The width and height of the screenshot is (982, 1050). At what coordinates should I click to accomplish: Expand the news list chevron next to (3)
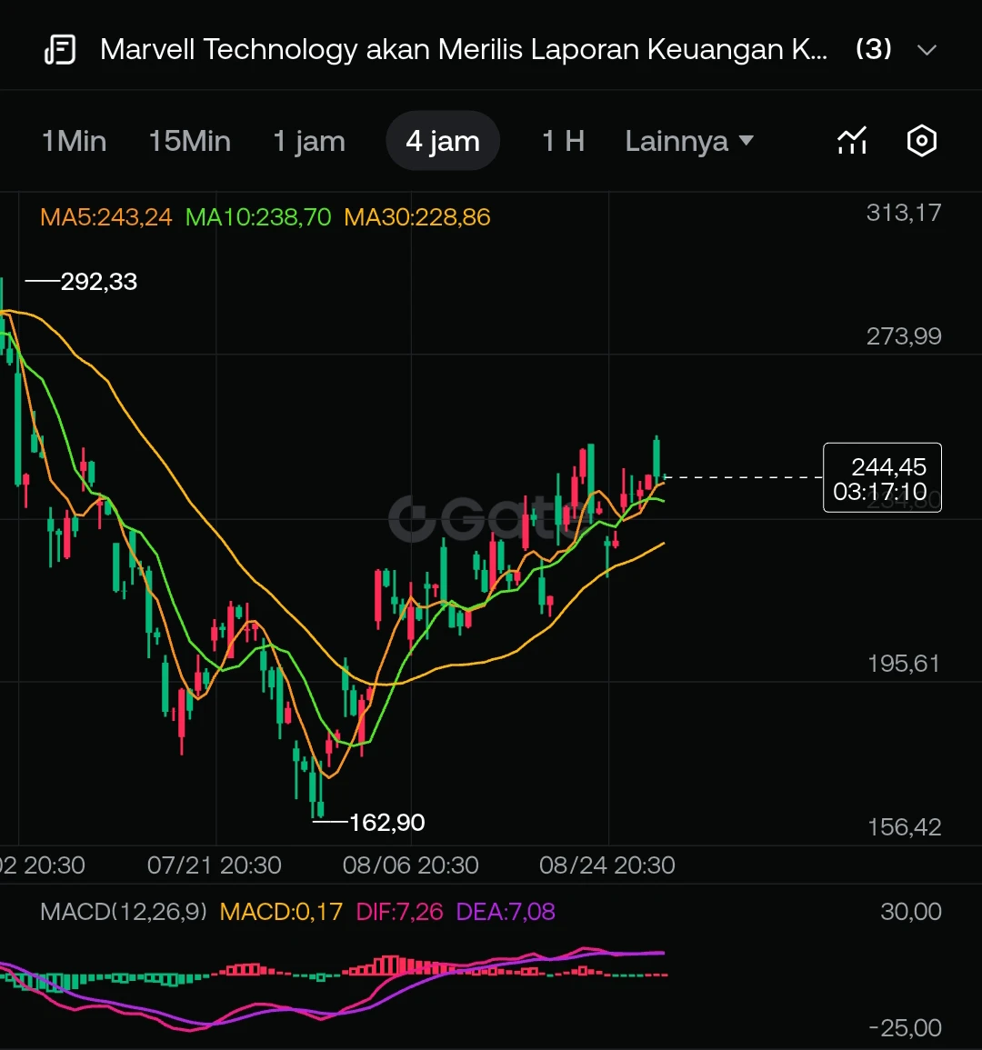(x=927, y=50)
